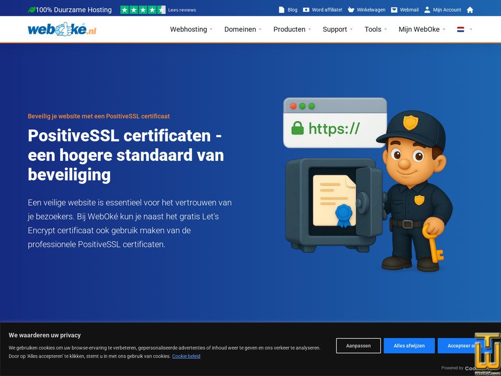Screen dimensions: 501x376
Task: Open the Webhosting menu
Action: tap(189, 30)
